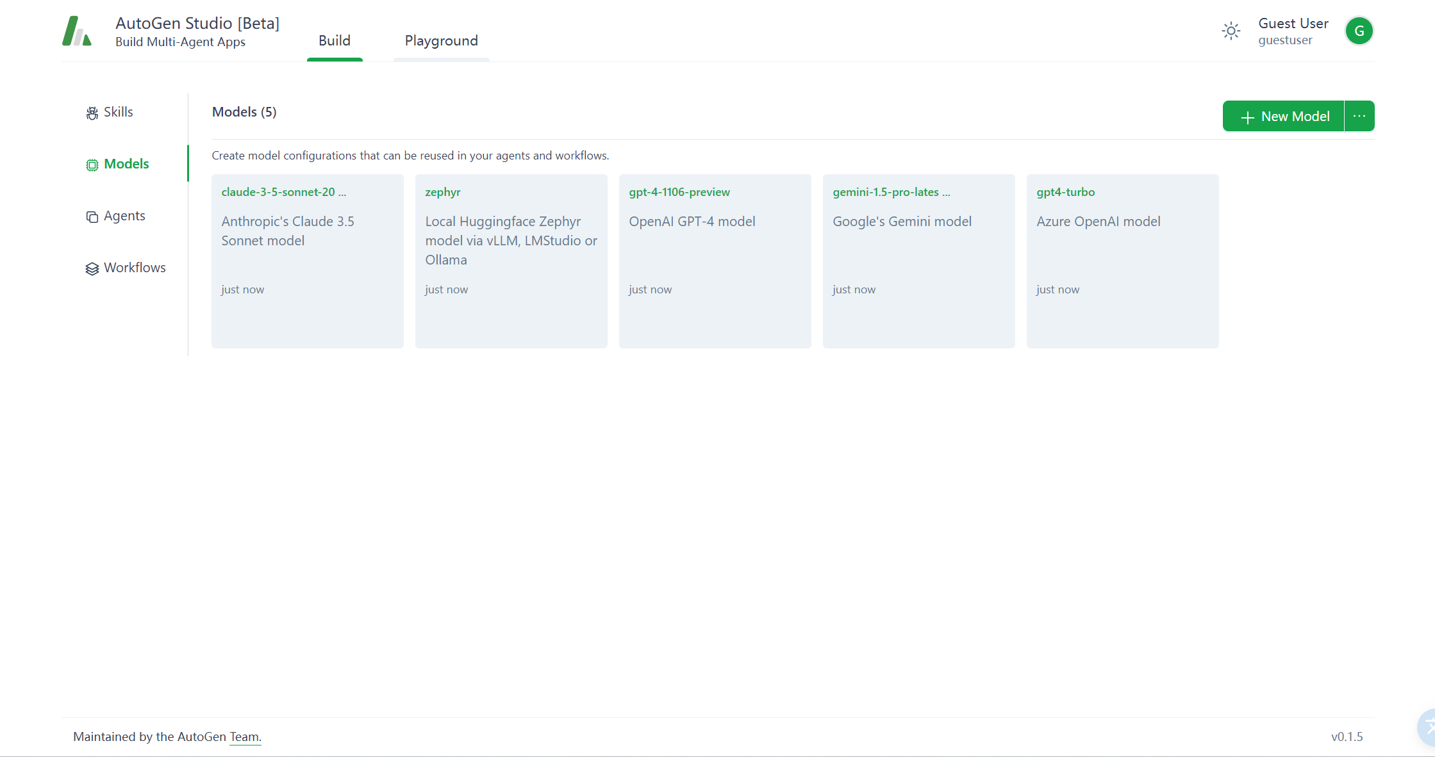Click 'just now' on the gpt-4-1106-preview card

coord(651,289)
